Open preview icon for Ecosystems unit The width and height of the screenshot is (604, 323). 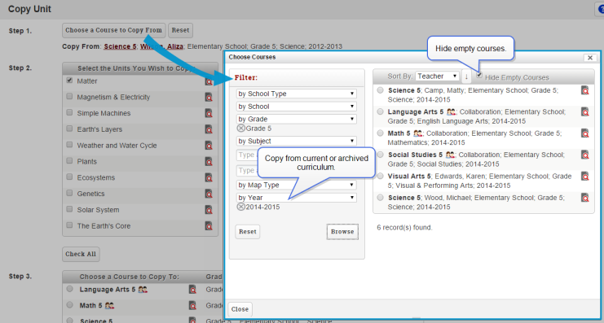tap(209, 177)
